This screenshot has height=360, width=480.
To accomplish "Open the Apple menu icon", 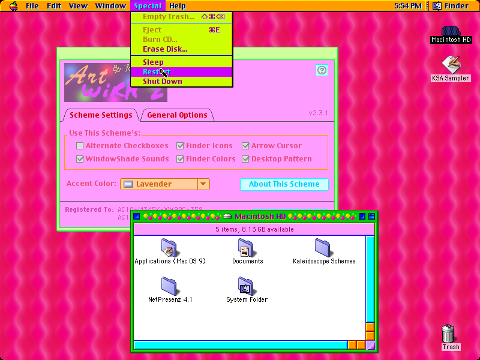I will click(x=13, y=6).
